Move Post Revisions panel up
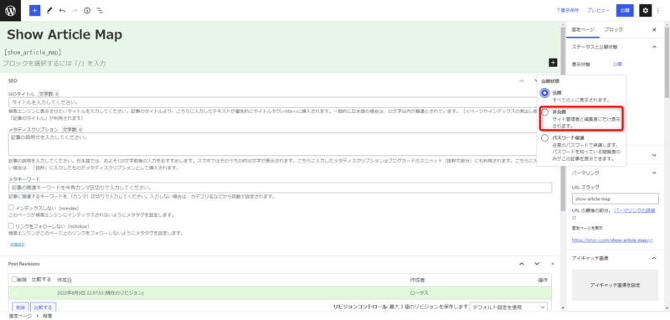Viewport: 670px width, 320px height. tap(521, 264)
